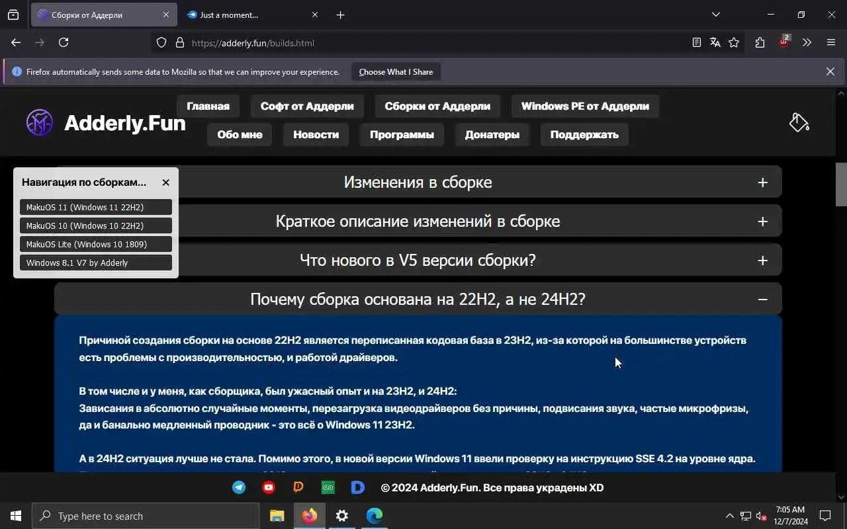Jump to MakuOS Lite (Windows 10 1809)
The height and width of the screenshot is (529, 847).
coord(96,244)
